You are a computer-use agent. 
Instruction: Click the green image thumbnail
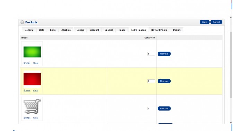[x=32, y=52]
